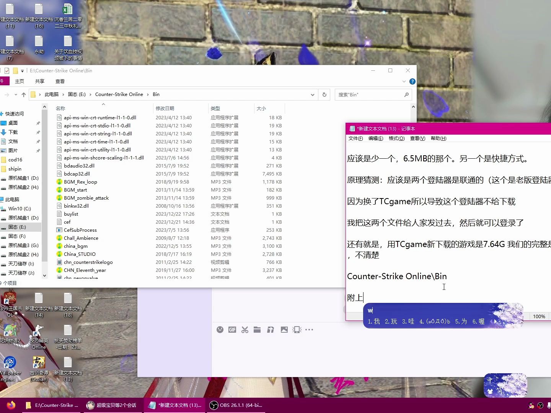The image size is (551, 413).
Task: Open Notepad 格式(O) menu
Action: (396, 138)
